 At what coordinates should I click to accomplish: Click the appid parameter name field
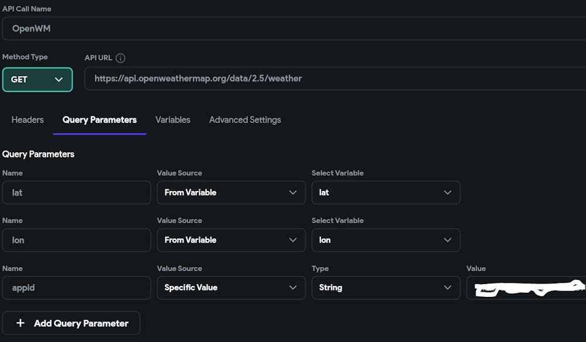pyautogui.click(x=76, y=288)
